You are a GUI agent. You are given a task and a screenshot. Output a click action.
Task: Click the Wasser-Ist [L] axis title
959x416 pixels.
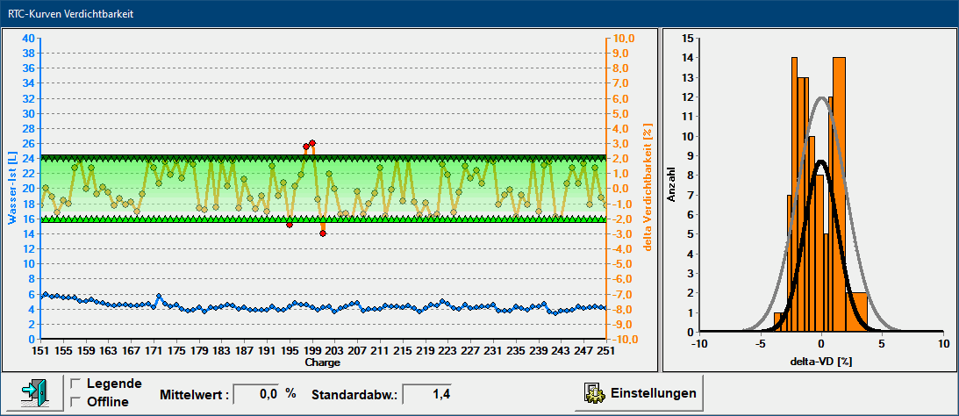[14, 188]
